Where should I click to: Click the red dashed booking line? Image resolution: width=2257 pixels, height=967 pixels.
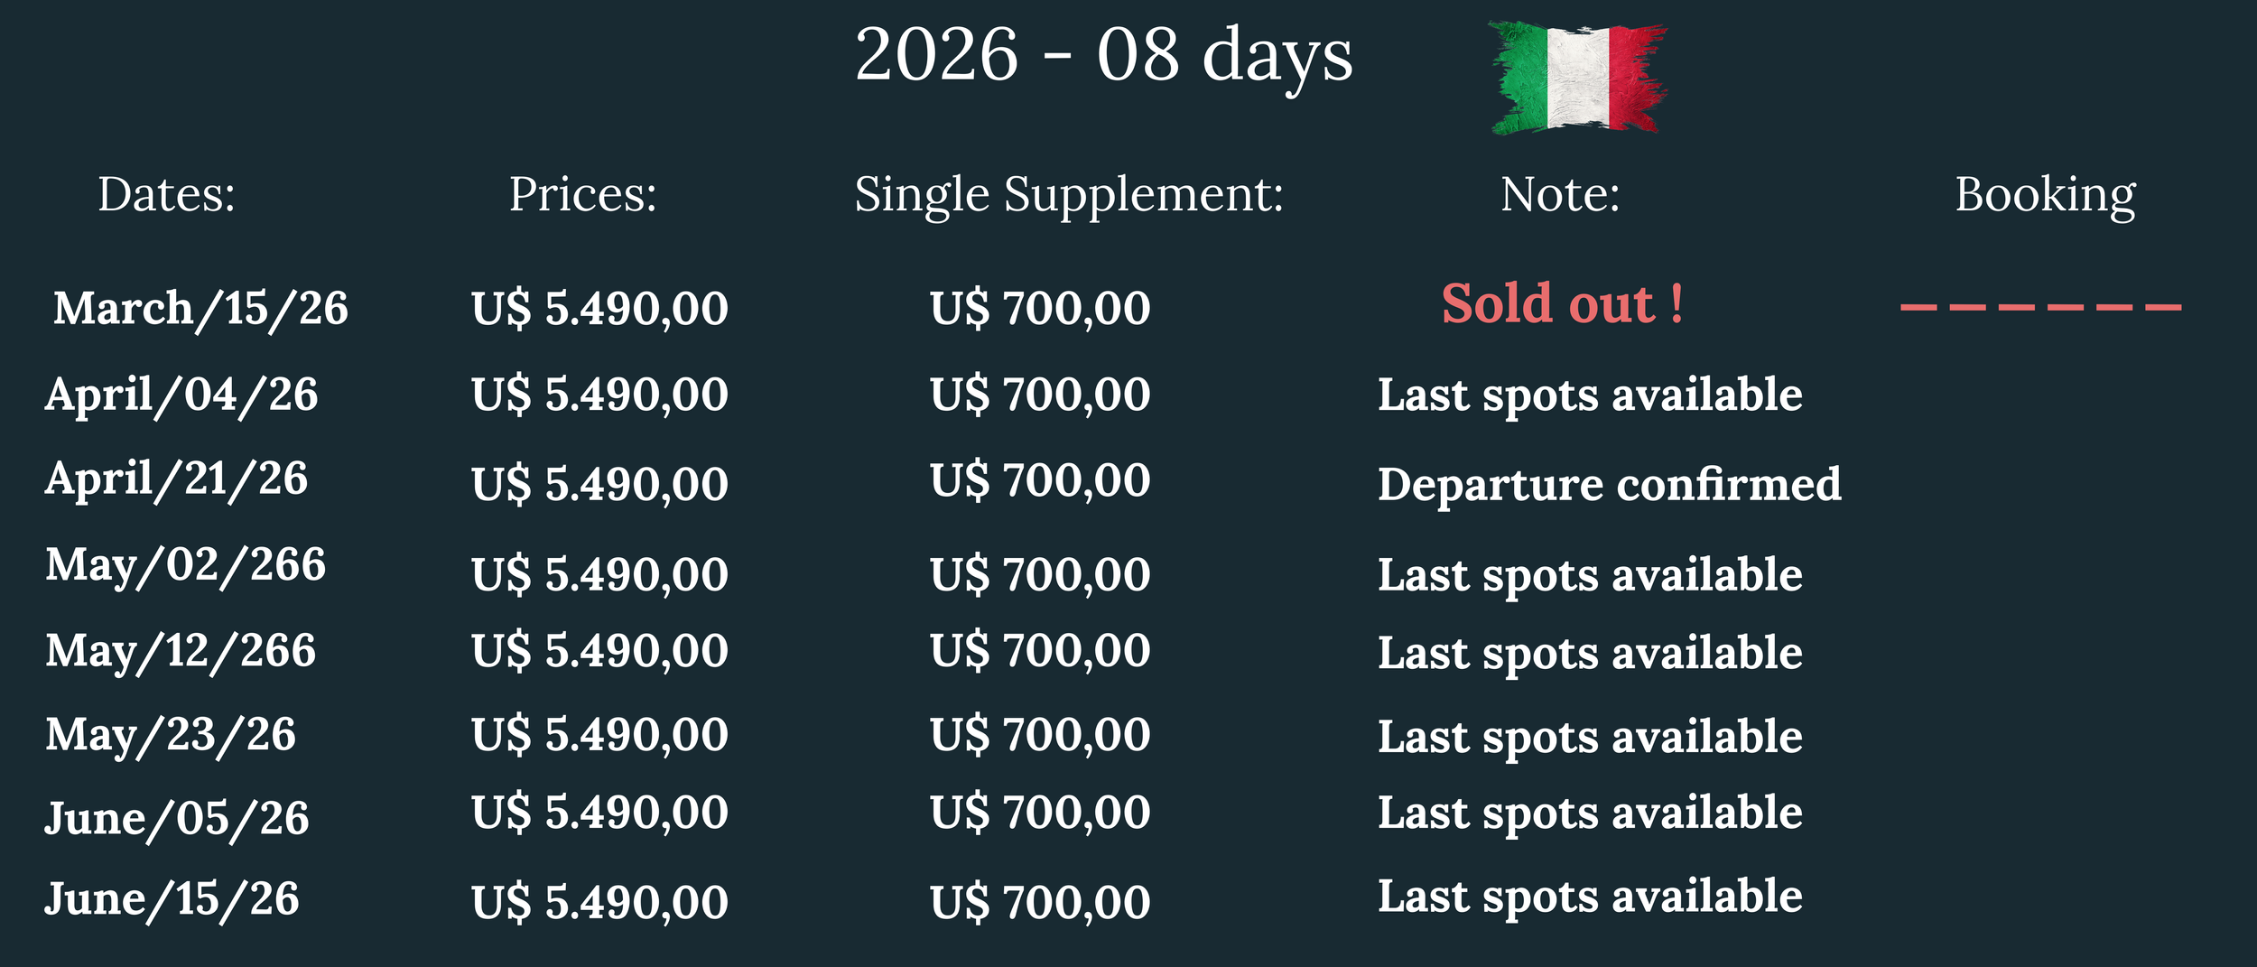point(2040,307)
